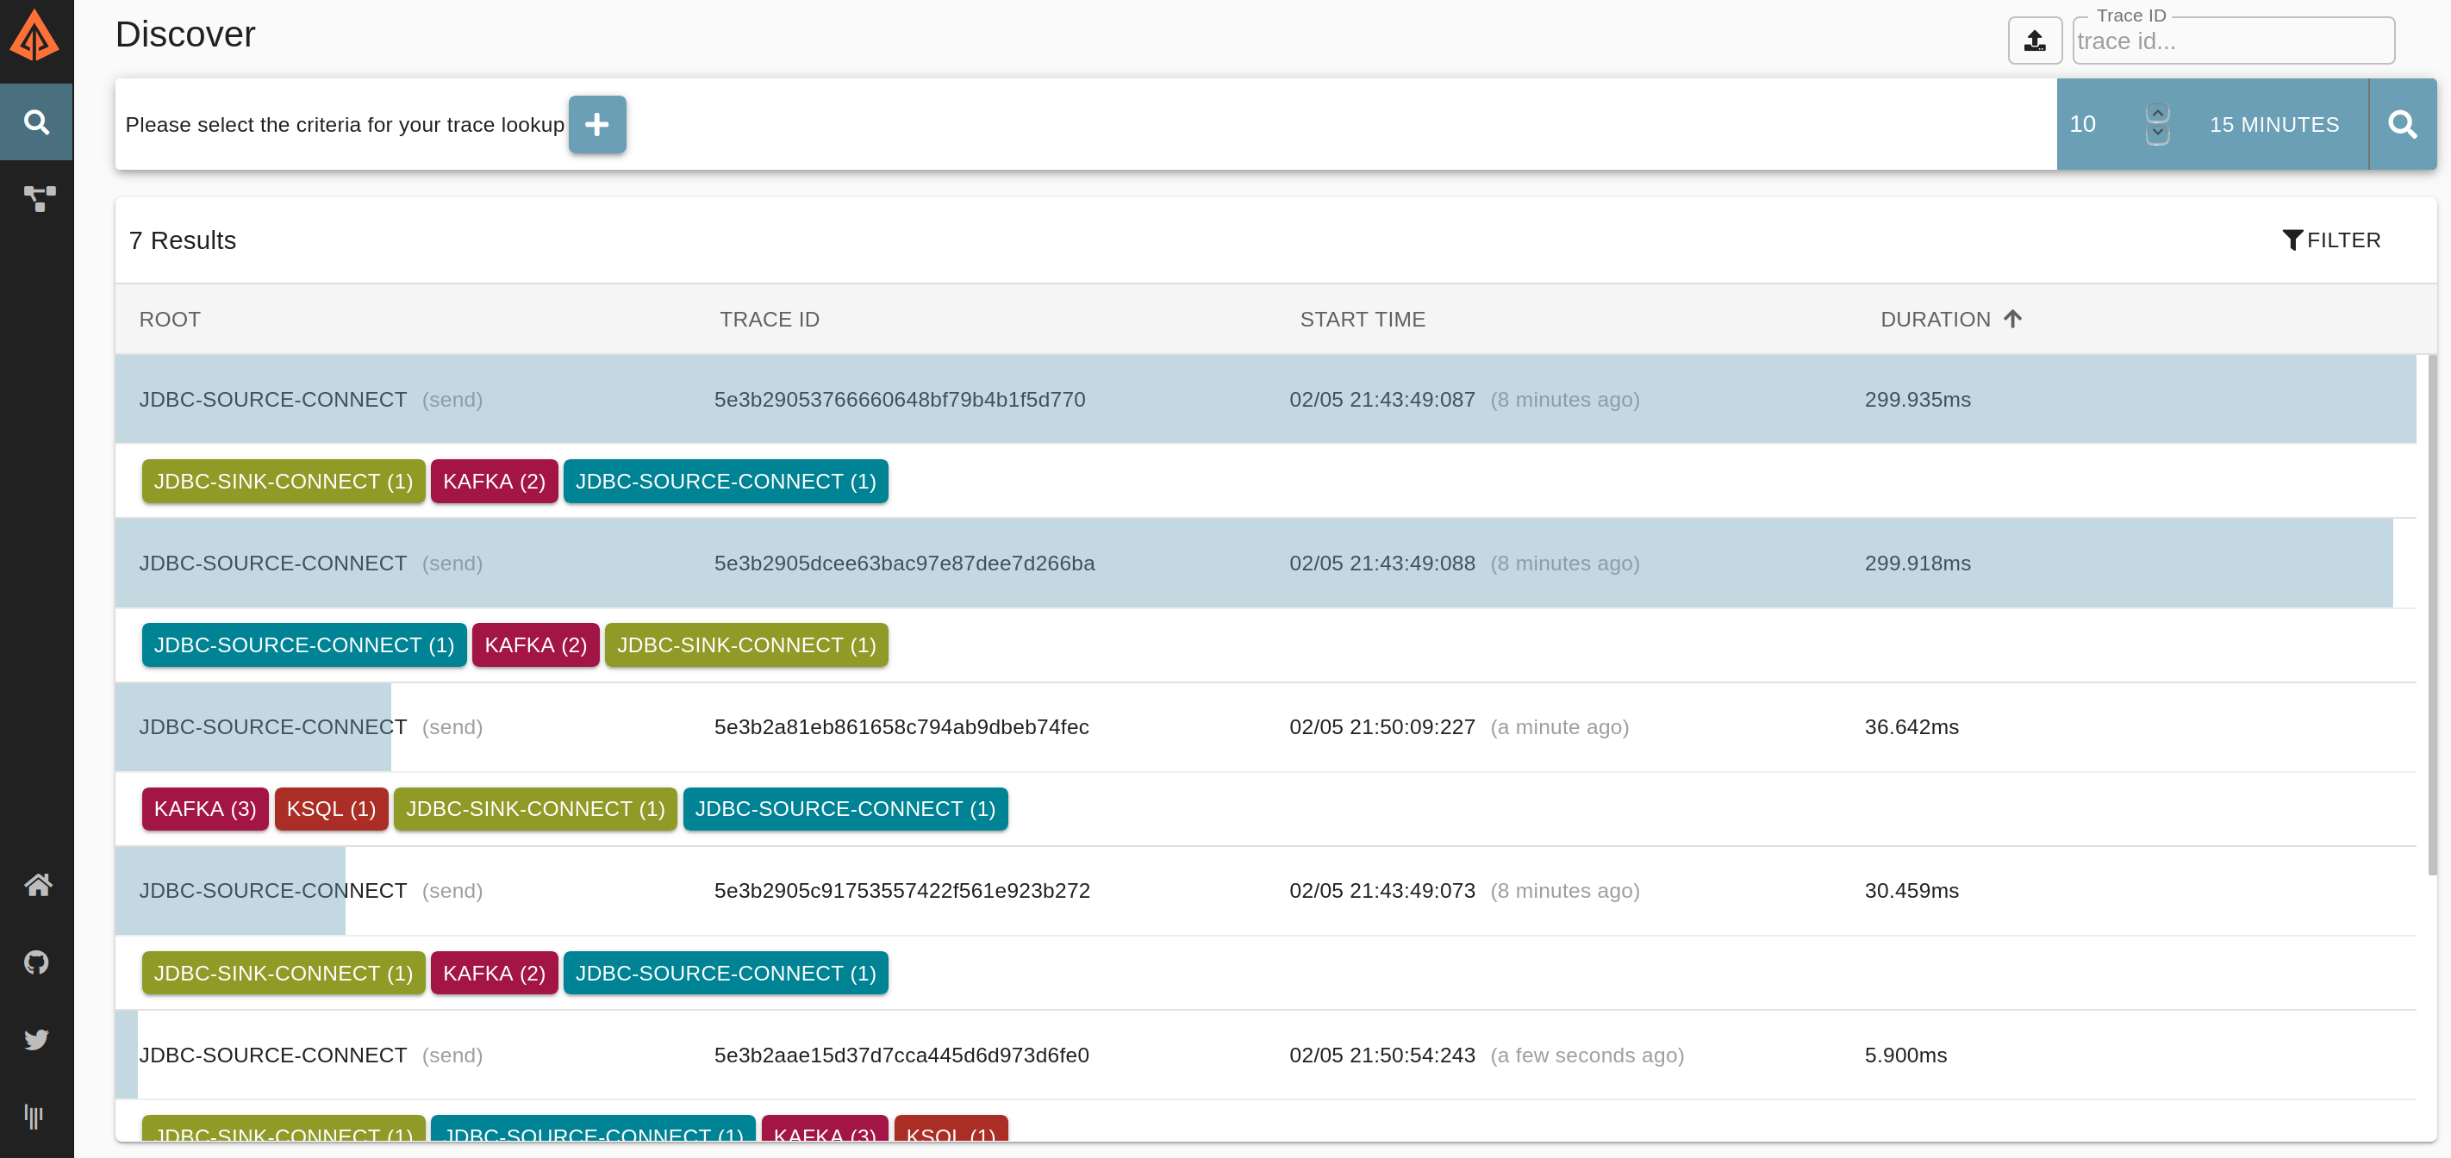2451x1158 pixels.
Task: Add a criterion with the plus button
Action: pos(596,125)
